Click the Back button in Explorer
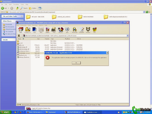The height and width of the screenshot is (114, 152). pos(4,8)
